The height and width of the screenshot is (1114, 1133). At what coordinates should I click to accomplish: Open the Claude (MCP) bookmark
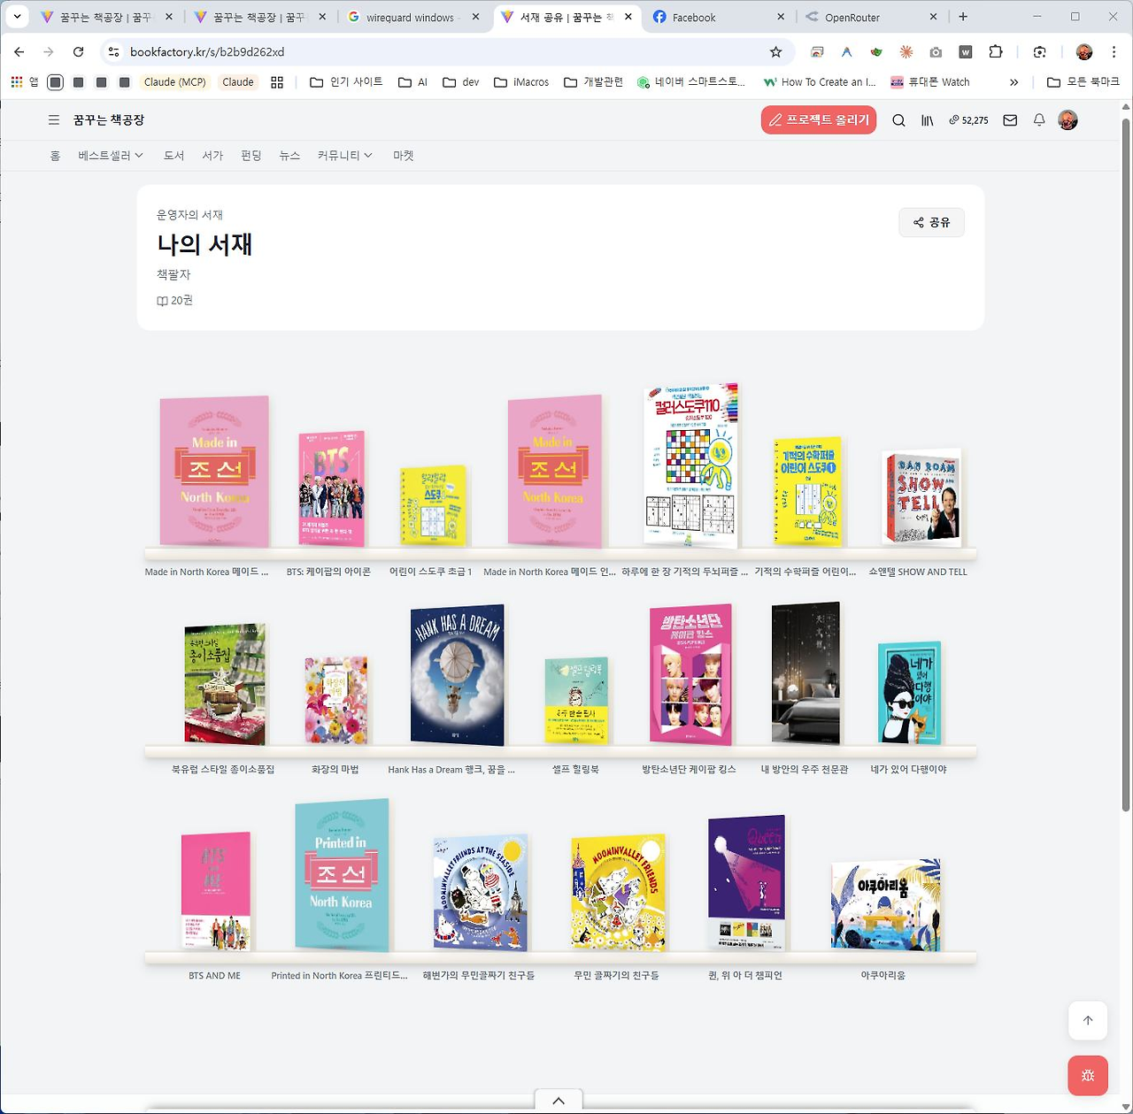pos(175,82)
